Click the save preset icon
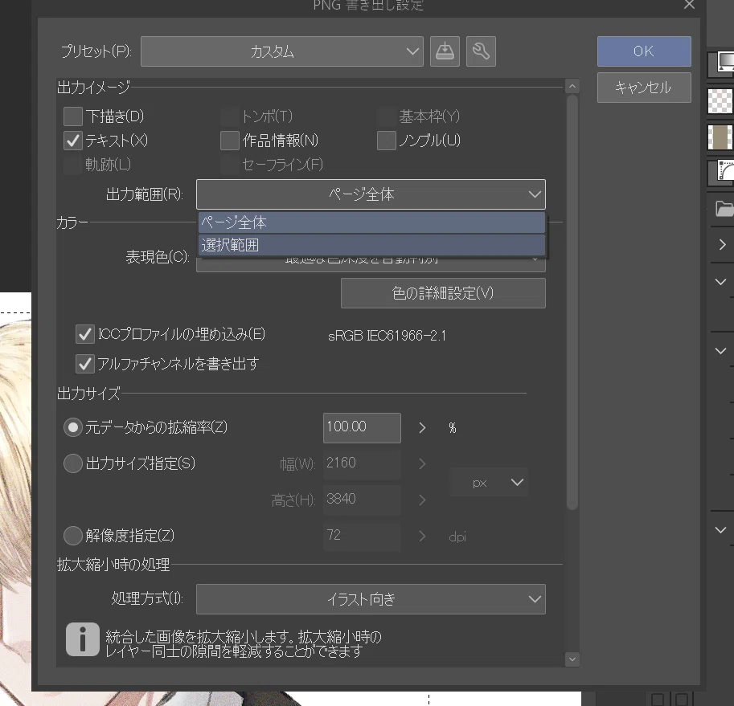The width and height of the screenshot is (734, 706). coord(445,51)
